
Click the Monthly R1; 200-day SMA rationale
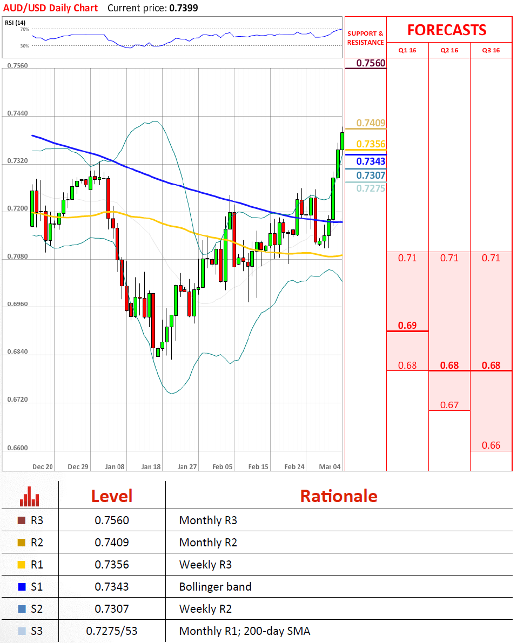[245, 631]
